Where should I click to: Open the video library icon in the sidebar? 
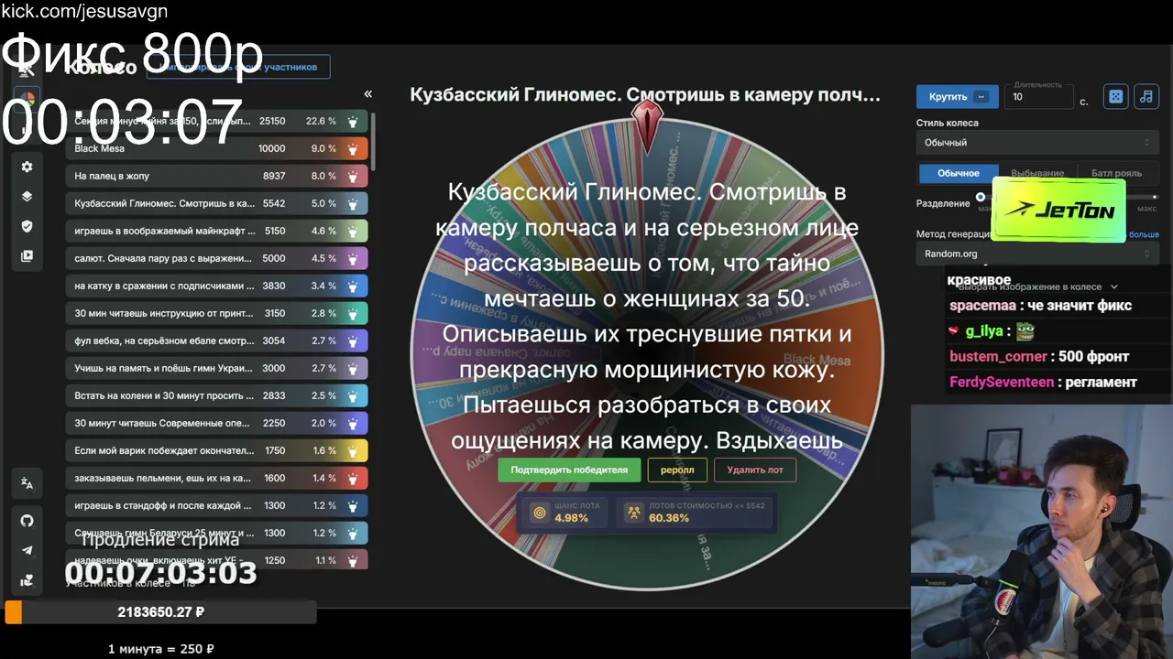(x=27, y=256)
